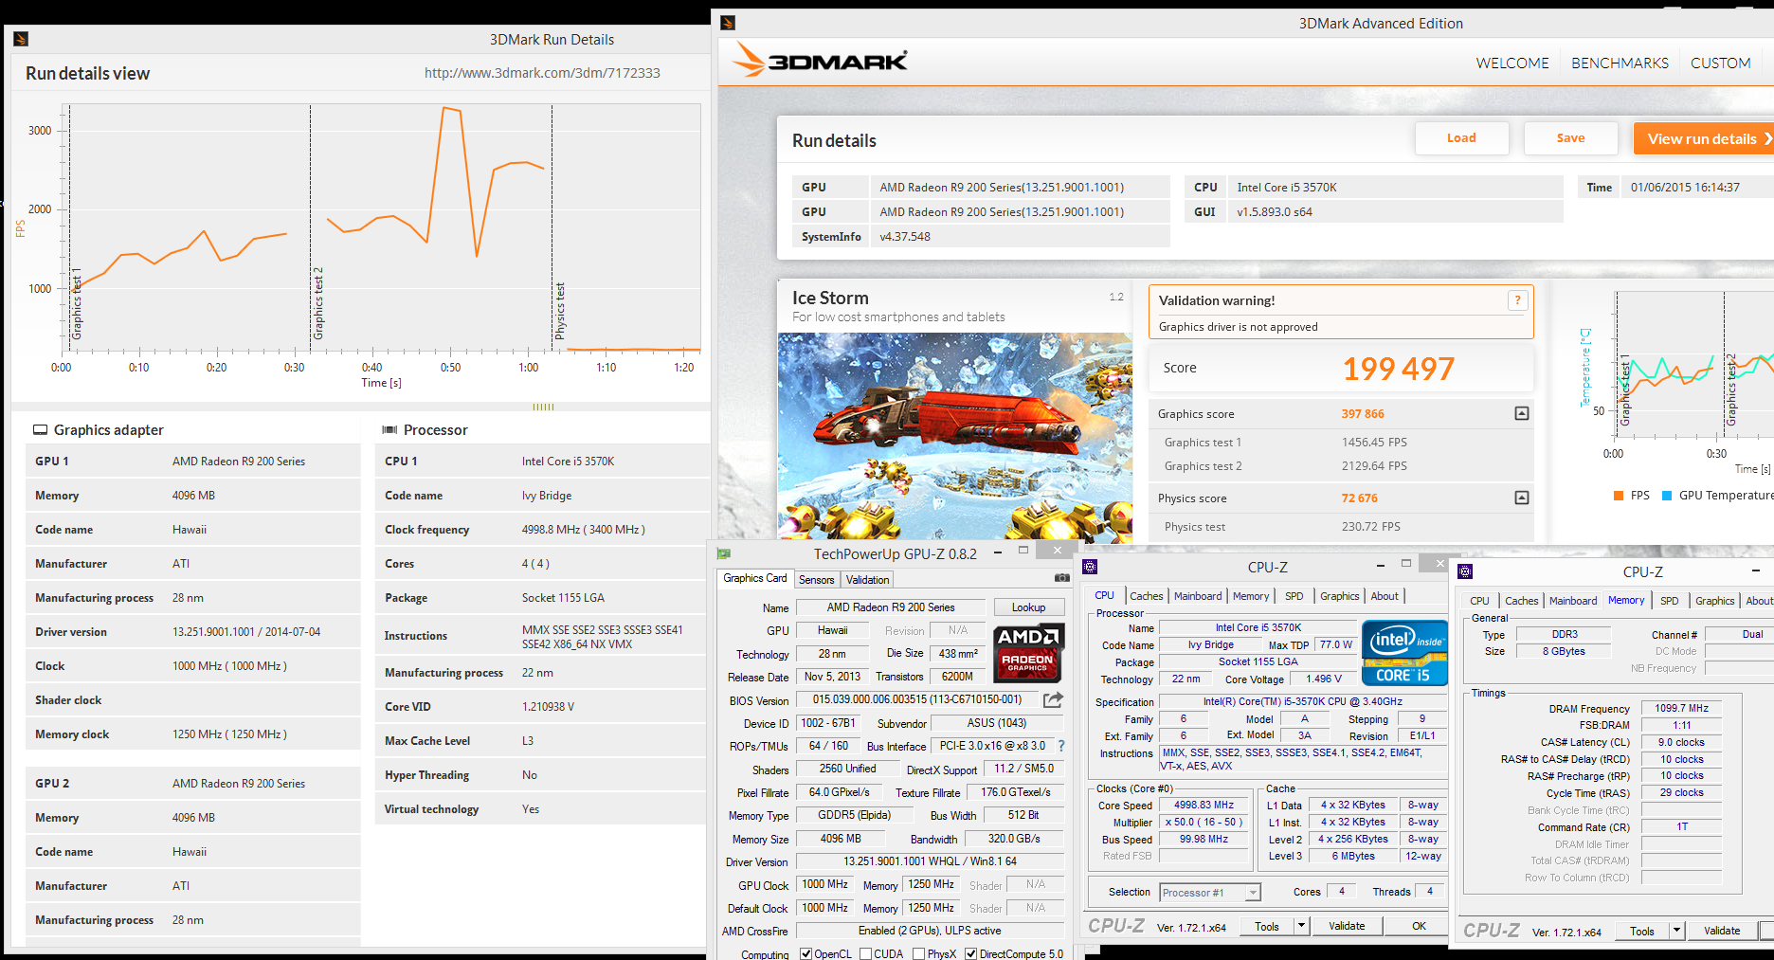Click the chip icon beside Processor heading

[x=389, y=429]
